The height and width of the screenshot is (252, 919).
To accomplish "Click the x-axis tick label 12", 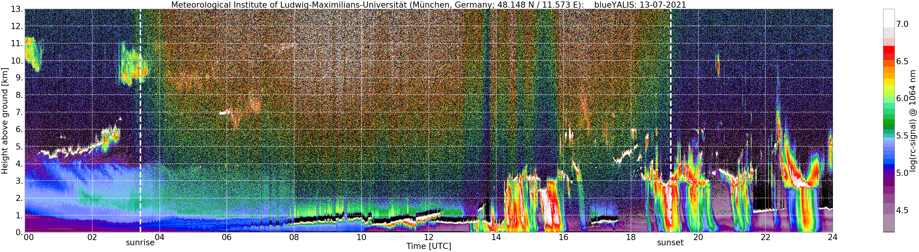I will pyautogui.click(x=428, y=237).
